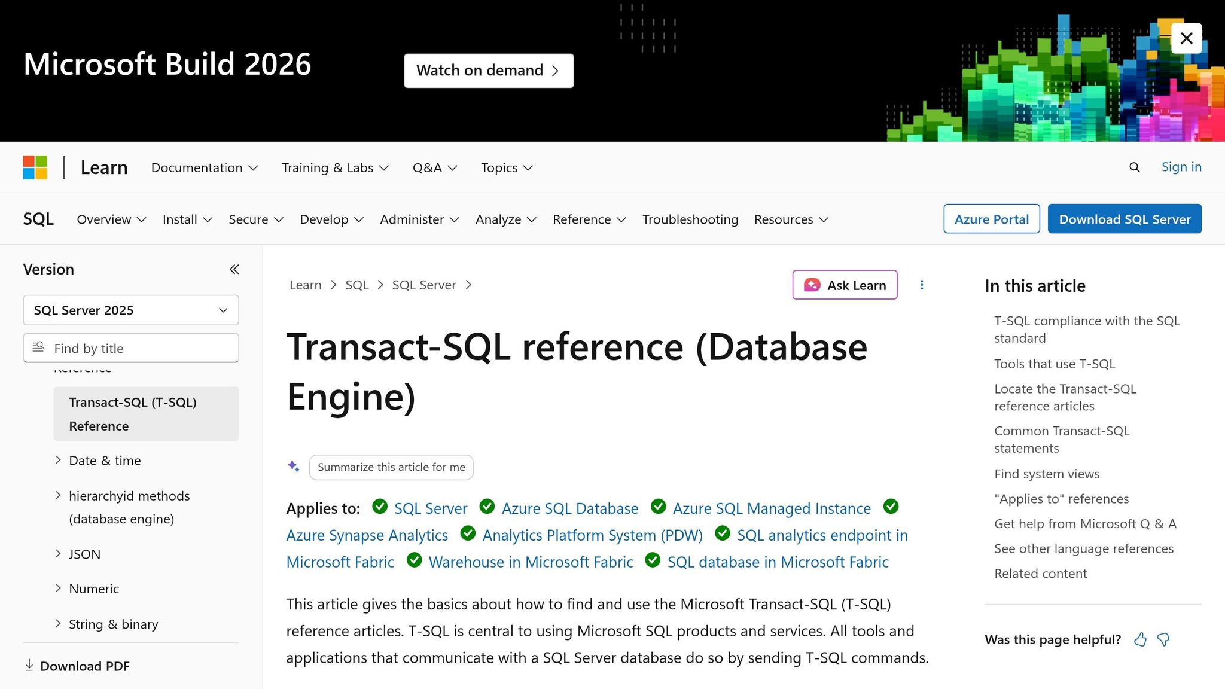This screenshot has height=689, width=1225.
Task: Click the filter icon in Find by title
Action: click(38, 347)
